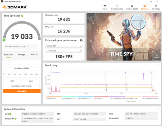Click the green dot on score gauge
Screen dimensions: 162x126
tap(4, 40)
